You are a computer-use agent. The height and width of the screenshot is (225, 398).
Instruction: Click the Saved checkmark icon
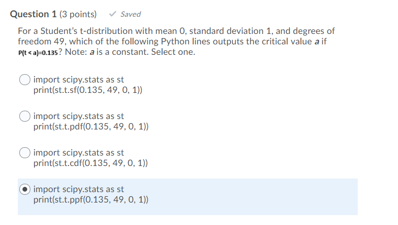[113, 14]
